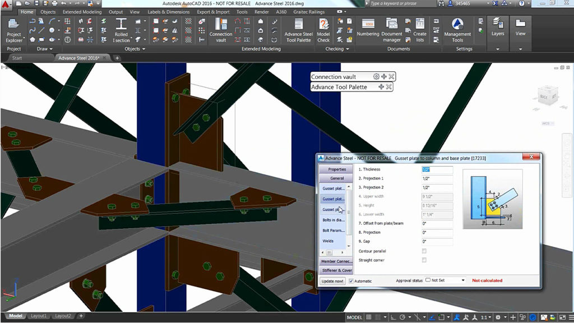Toggle ortho mode in status bar
This screenshot has height=323, width=574.
(393, 317)
